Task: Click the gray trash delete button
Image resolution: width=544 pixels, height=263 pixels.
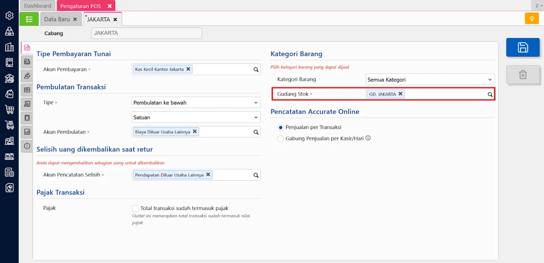Action: click(x=523, y=75)
